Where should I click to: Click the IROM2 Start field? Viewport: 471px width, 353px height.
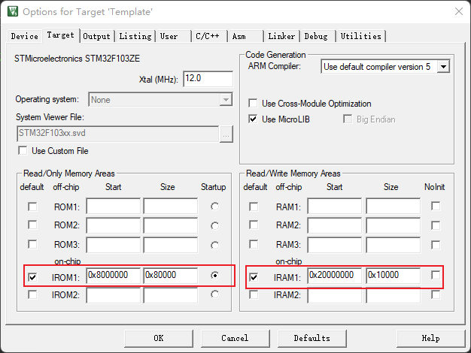pos(114,295)
